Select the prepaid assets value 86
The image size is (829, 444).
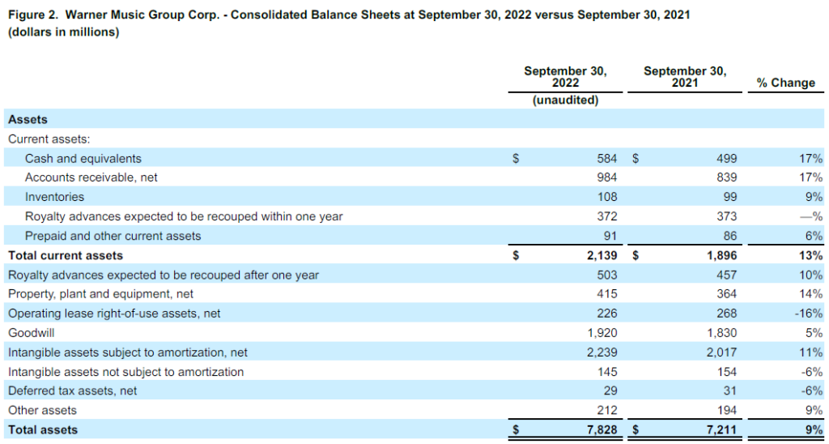[729, 236]
